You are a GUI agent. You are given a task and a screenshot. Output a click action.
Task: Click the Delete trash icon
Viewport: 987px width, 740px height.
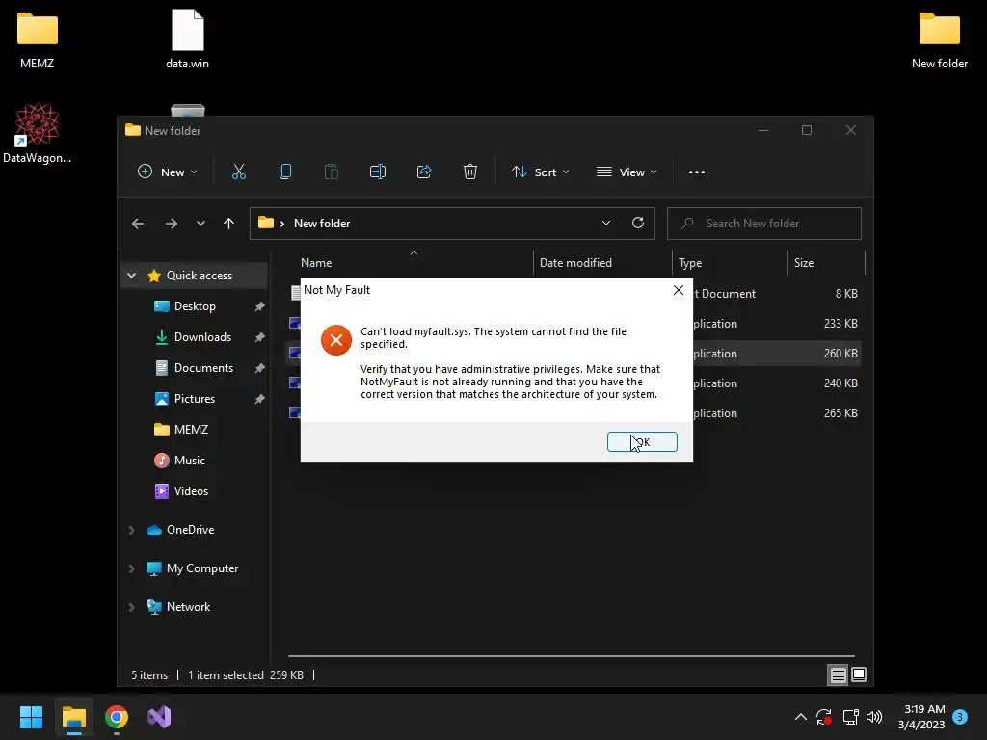point(470,172)
